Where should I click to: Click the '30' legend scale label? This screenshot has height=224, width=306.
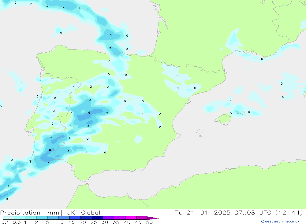pos(105,222)
